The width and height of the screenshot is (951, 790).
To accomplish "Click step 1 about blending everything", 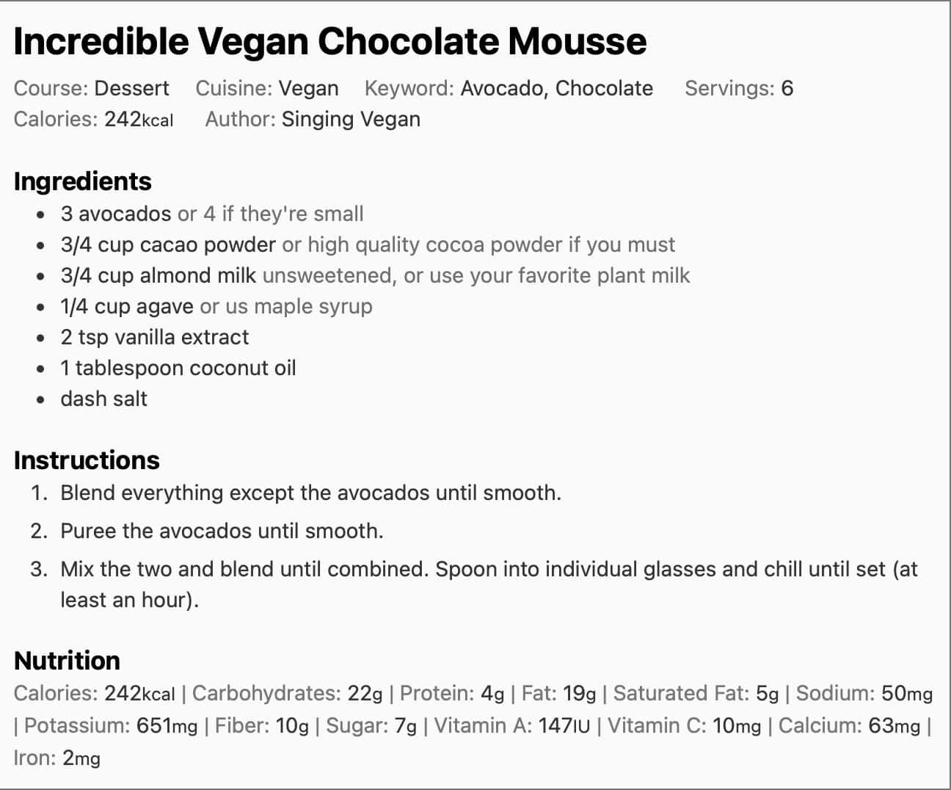I will pyautogui.click(x=310, y=493).
